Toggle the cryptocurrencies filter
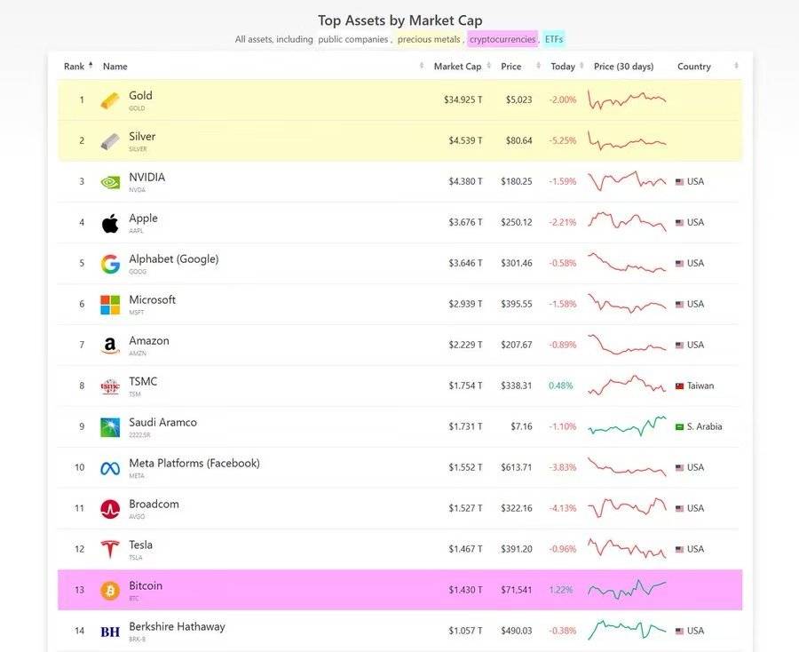The height and width of the screenshot is (652, 799). point(502,39)
